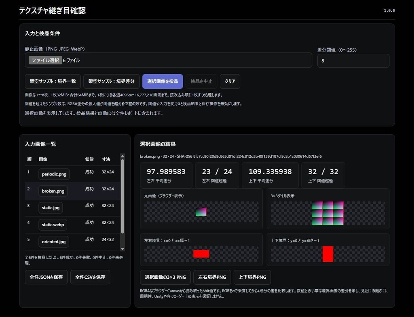Image resolution: width=414 pixels, height=317 pixels.
Task: Click 成功 status in periodic.png row
Action: [89, 172]
